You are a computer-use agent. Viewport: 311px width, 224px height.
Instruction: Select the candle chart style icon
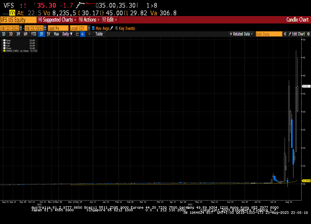(x=83, y=34)
